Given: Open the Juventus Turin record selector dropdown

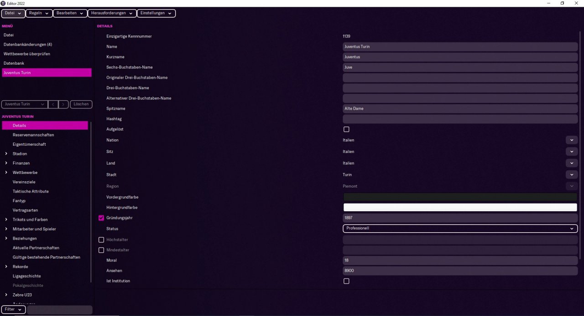Looking at the screenshot, I should pyautogui.click(x=24, y=104).
